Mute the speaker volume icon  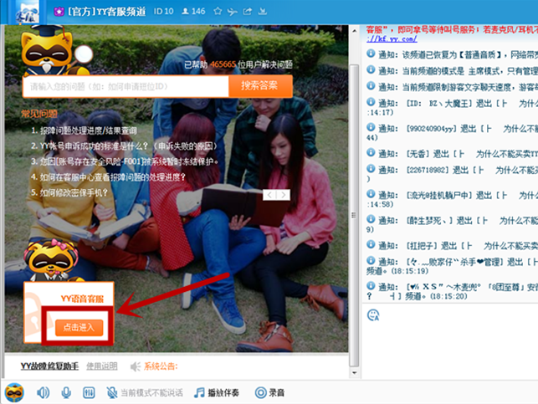43,392
